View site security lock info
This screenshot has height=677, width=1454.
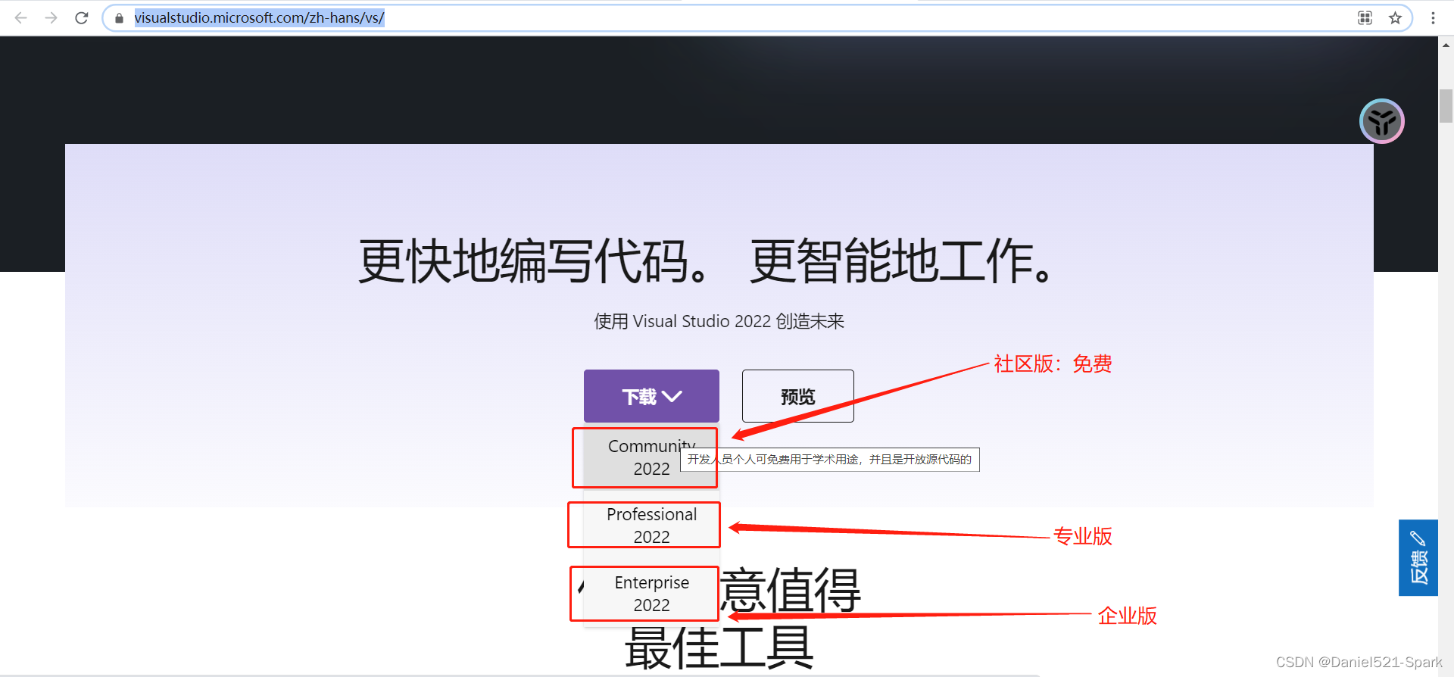click(x=119, y=18)
